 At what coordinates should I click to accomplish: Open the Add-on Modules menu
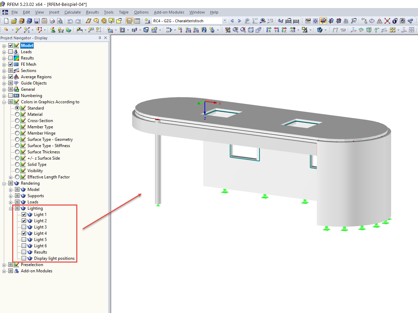coord(169,12)
